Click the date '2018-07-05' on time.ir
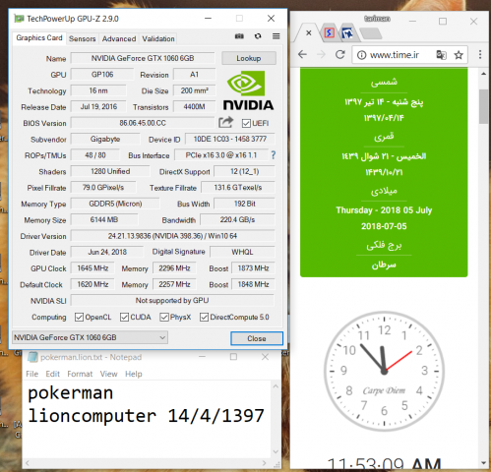Viewport: 491px width, 472px height. tap(384, 226)
